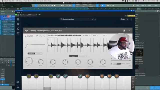Screen dimensions: 160x90
Task: Click the minus button next to Disconnected
Action: pos(89,19)
